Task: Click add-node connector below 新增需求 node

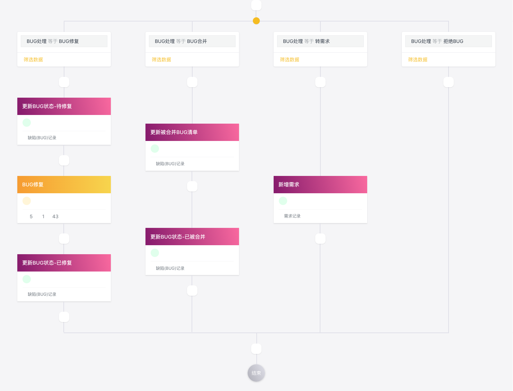Action: (320, 239)
